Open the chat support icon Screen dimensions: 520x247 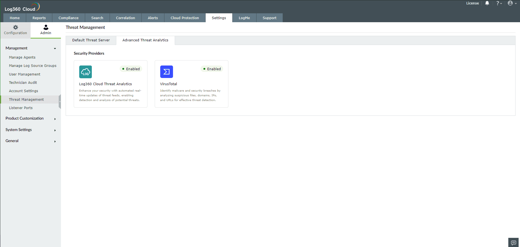pos(514,243)
